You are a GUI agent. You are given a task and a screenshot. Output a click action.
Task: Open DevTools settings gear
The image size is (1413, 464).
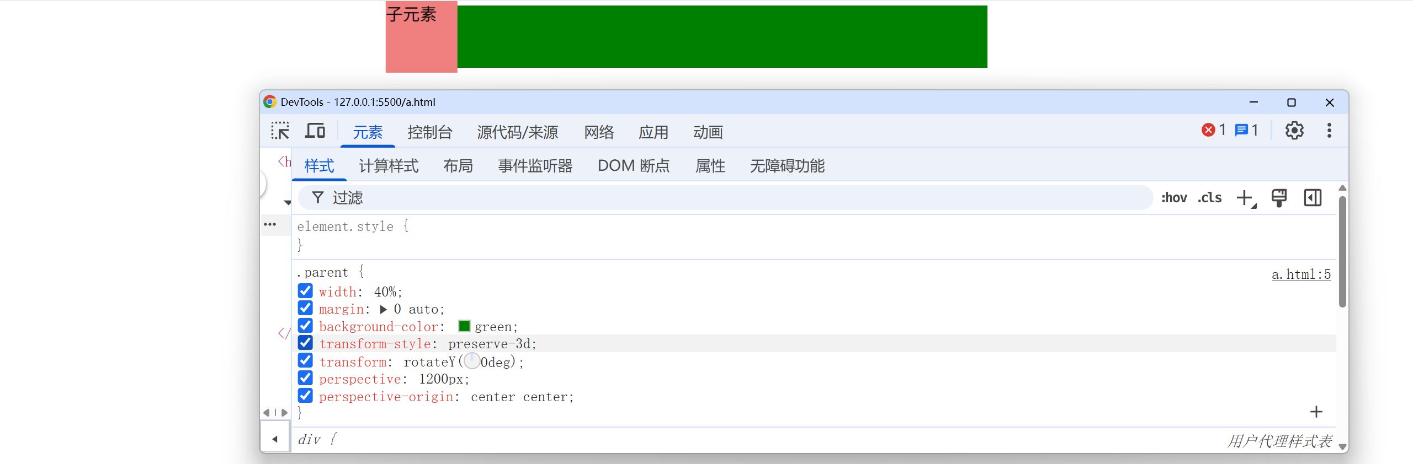(1294, 131)
